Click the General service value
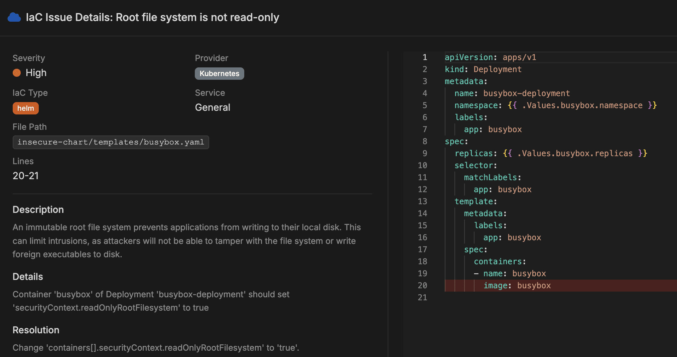The height and width of the screenshot is (357, 677). [213, 107]
